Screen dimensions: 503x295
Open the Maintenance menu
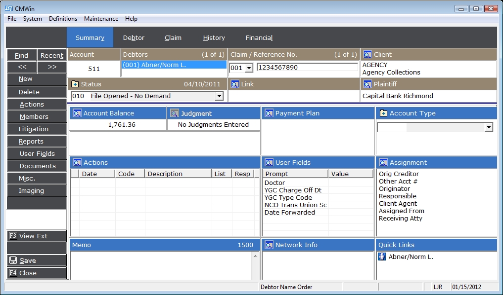coord(101,19)
